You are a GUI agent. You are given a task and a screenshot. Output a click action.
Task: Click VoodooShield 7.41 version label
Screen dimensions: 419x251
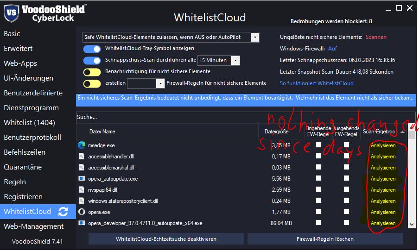click(38, 241)
